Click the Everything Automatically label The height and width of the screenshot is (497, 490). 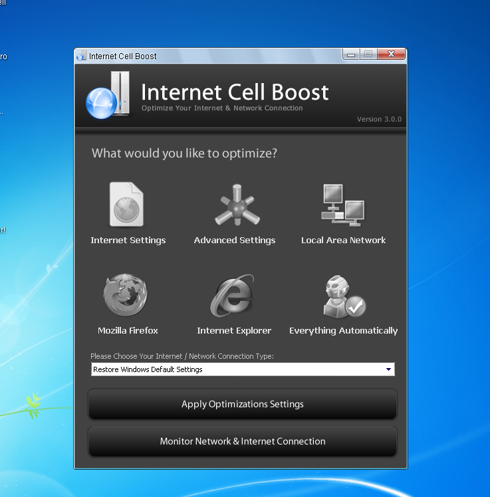click(344, 331)
